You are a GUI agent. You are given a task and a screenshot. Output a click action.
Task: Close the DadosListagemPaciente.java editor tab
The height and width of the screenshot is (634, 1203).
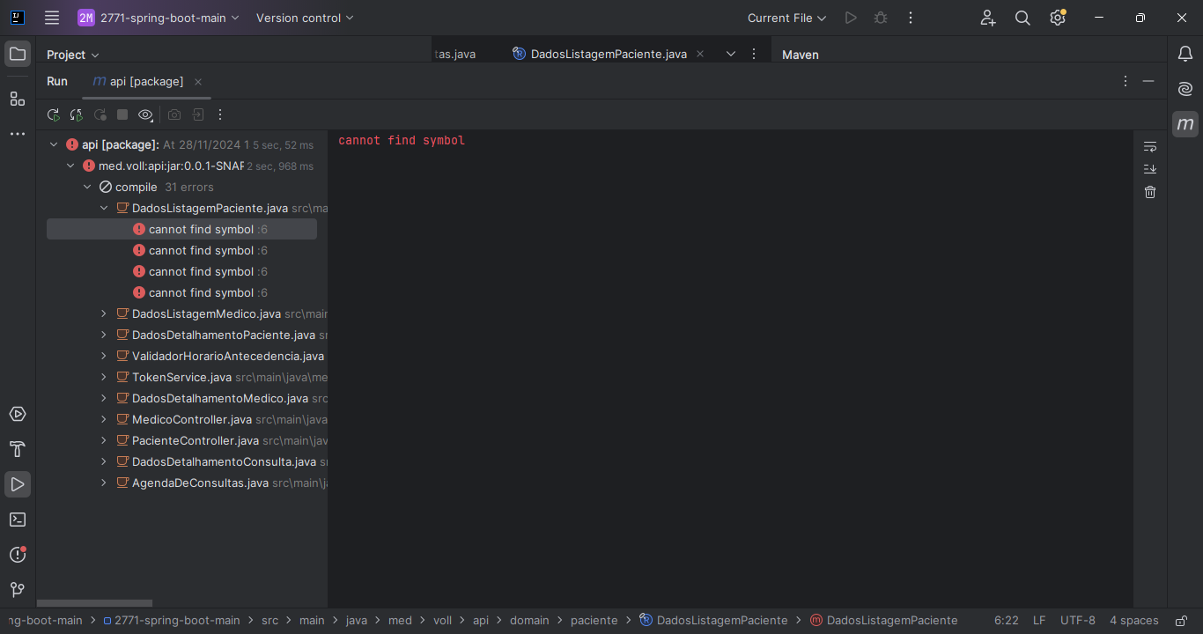coord(700,54)
